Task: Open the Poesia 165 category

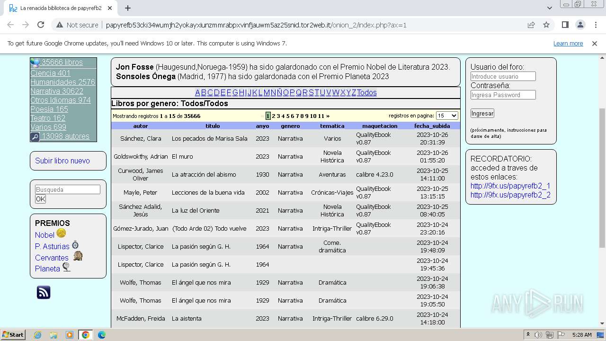Action: (x=49, y=109)
